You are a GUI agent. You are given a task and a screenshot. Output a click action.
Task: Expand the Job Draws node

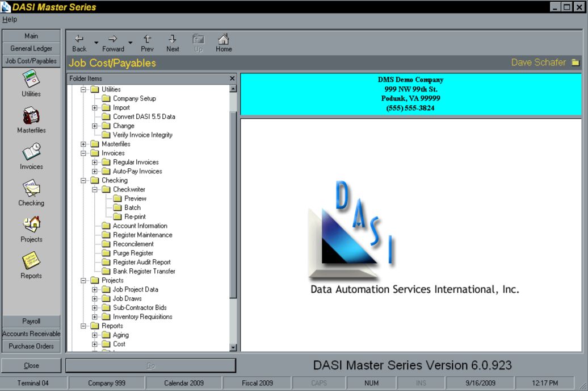pos(94,298)
